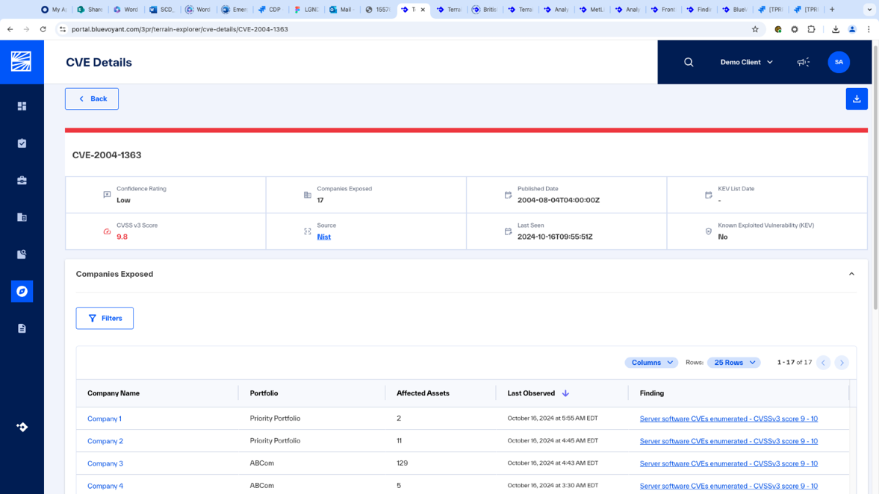879x494 pixels.
Task: Sort by Portfolio column header
Action: [x=264, y=393]
